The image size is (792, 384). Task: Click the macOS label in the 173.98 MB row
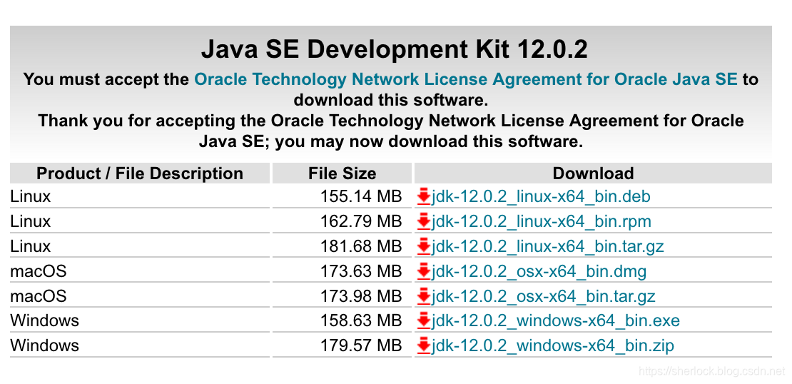pyautogui.click(x=39, y=295)
